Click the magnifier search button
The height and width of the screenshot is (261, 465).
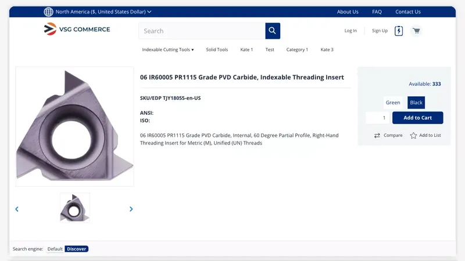pos(273,31)
